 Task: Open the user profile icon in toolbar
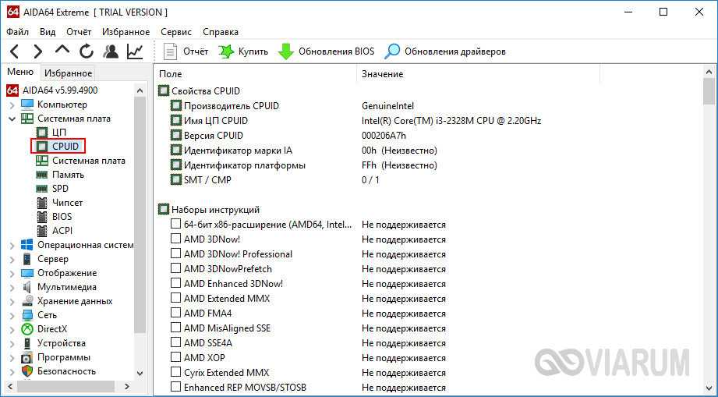[111, 51]
